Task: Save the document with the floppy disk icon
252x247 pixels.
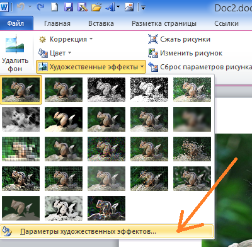Action: pos(69,8)
